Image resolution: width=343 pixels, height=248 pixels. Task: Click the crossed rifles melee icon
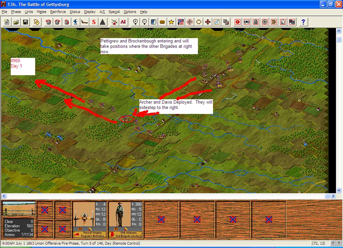pyautogui.click(x=114, y=22)
